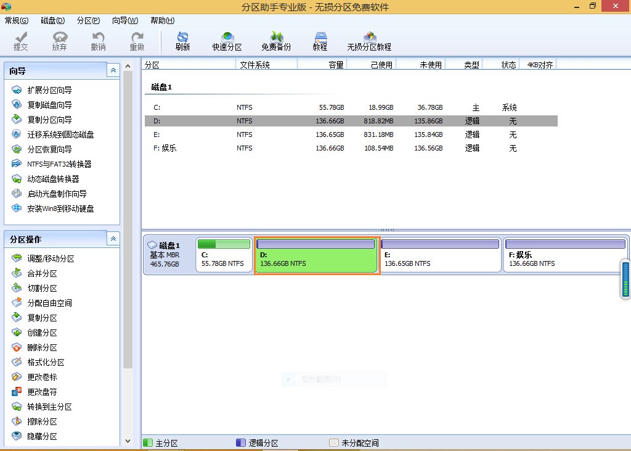Click the sidebar scroll down arrow
The height and width of the screenshot is (451, 631).
click(x=128, y=441)
